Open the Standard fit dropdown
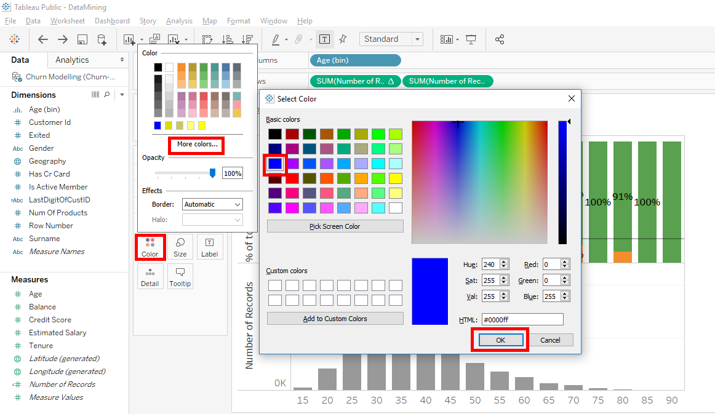715x414 pixels. [391, 39]
